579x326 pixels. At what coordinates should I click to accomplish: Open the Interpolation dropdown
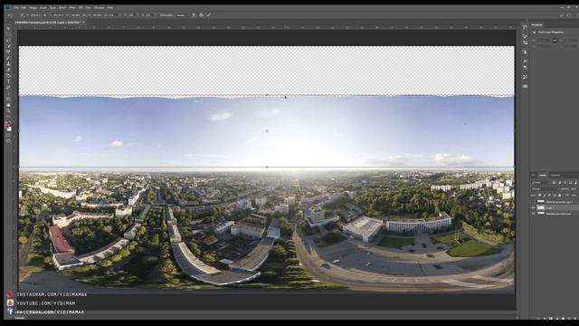[183, 15]
